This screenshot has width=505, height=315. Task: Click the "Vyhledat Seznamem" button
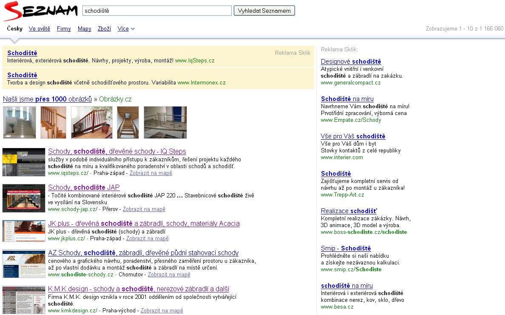click(x=264, y=11)
